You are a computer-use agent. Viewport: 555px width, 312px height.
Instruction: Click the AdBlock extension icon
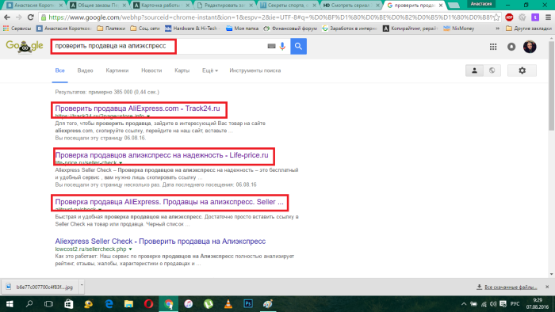coord(509,17)
